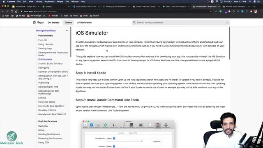Click the address bar URL docs.expo.io

pyautogui.click(x=40, y=12)
